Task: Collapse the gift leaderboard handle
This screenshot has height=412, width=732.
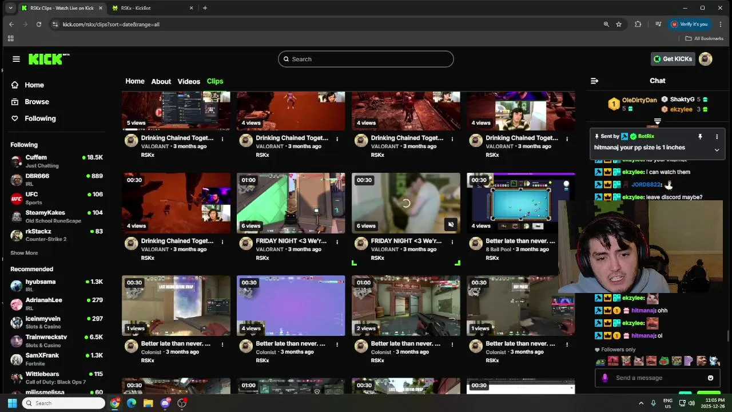Action: (x=658, y=121)
